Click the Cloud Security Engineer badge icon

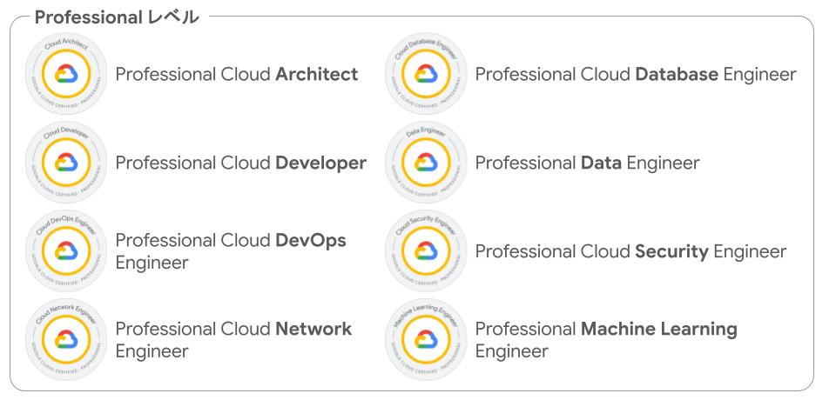click(x=426, y=250)
